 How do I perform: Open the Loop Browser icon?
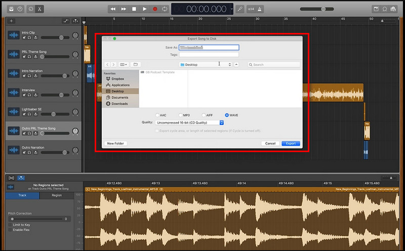pyautogui.click(x=385, y=9)
